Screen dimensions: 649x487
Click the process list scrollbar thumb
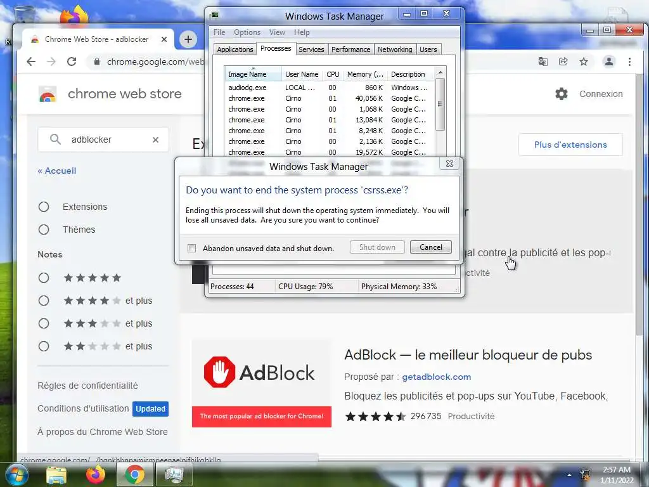click(440, 104)
